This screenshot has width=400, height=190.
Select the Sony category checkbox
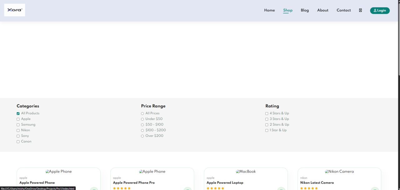tap(18, 136)
